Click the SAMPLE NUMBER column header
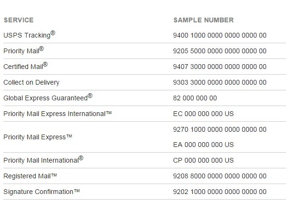Viewport: 288px width, 204px height. tap(204, 20)
